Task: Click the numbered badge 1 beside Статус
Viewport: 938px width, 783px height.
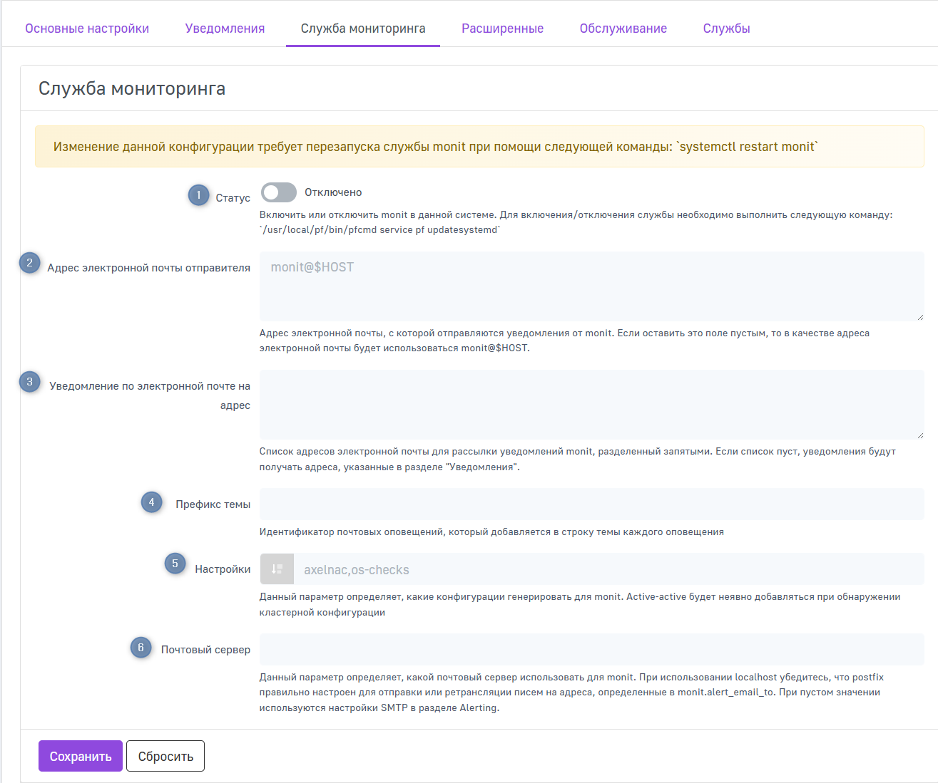Action: (198, 195)
